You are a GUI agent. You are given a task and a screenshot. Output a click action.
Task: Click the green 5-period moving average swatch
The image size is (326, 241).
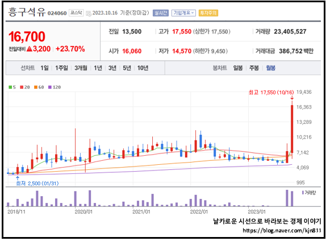click(x=10, y=87)
